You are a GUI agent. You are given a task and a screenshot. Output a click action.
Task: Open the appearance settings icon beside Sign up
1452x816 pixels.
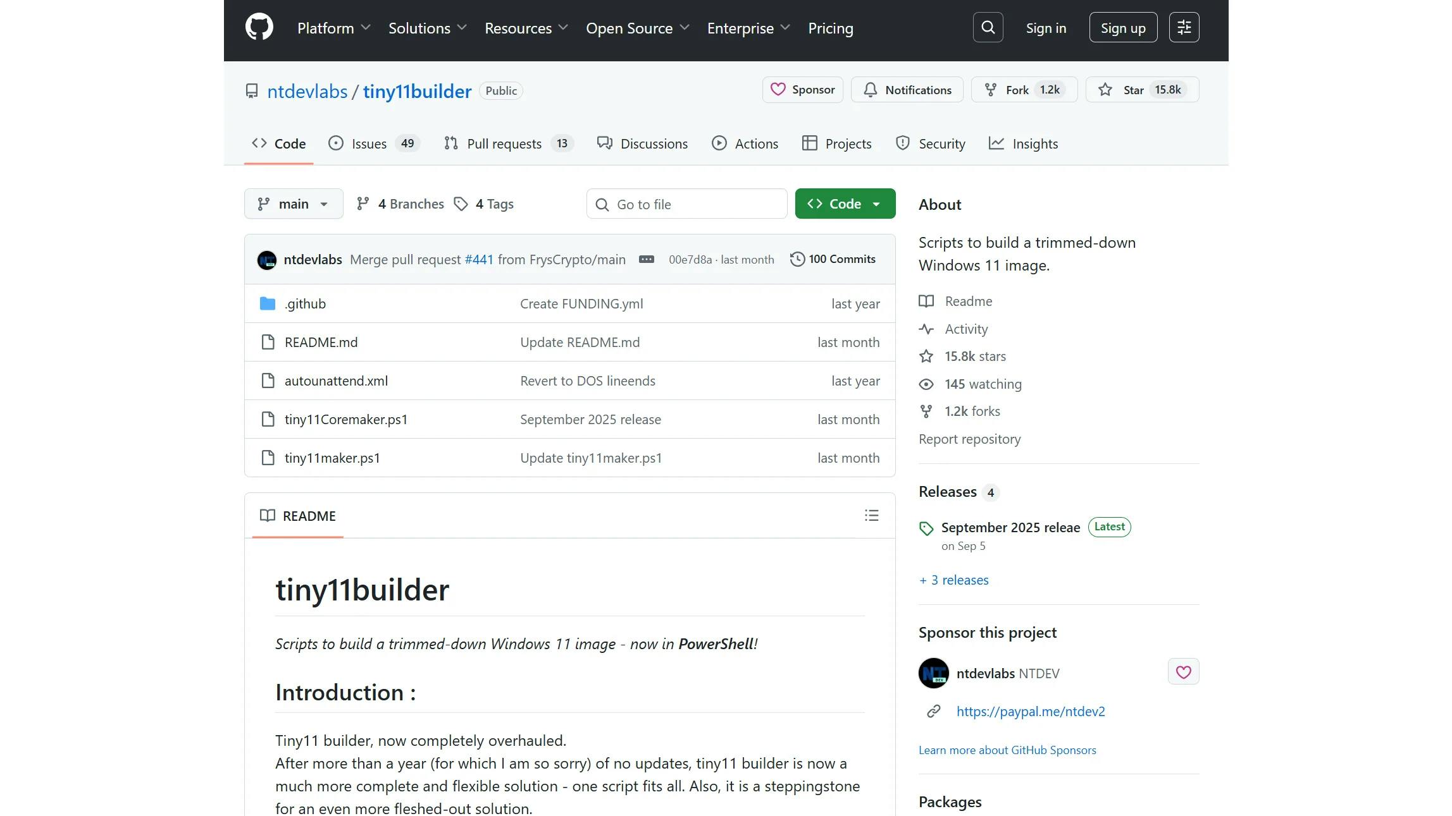(1184, 28)
